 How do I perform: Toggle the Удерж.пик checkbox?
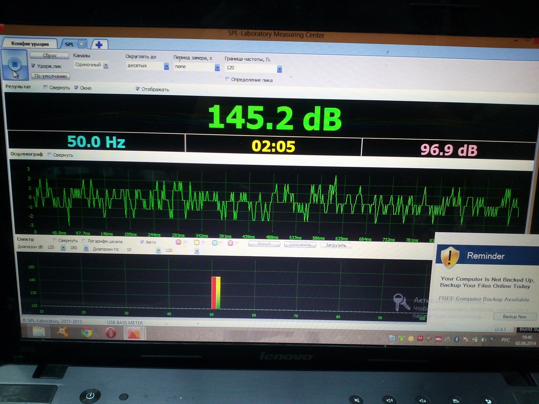point(33,66)
